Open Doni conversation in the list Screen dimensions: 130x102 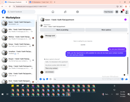[18, 81]
